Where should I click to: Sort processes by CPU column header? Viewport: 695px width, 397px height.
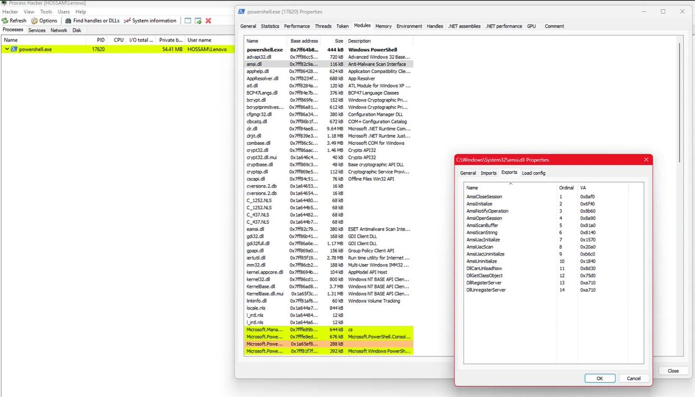118,40
